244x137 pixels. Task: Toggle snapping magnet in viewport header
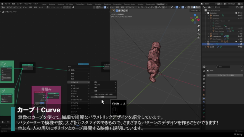click(156, 7)
